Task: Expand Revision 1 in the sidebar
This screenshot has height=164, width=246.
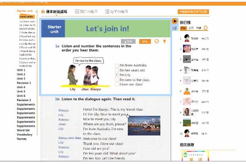Action: point(24,83)
